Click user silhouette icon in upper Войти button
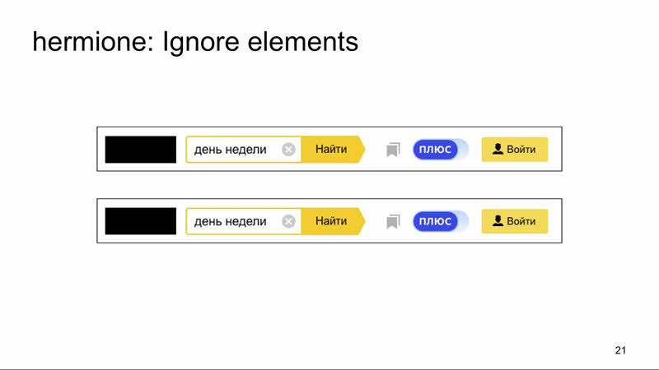 [x=498, y=149]
